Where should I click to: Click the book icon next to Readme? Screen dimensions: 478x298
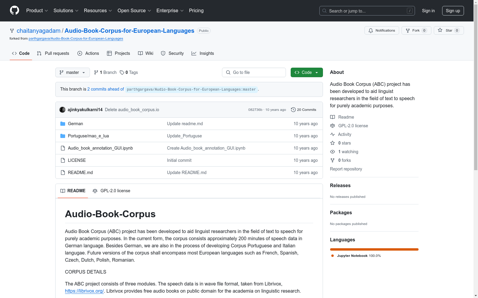[333, 117]
